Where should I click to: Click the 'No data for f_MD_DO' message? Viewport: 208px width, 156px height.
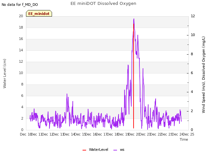click(20, 5)
